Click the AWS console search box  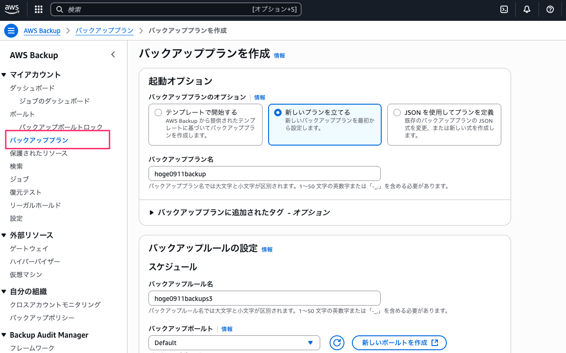click(x=175, y=9)
